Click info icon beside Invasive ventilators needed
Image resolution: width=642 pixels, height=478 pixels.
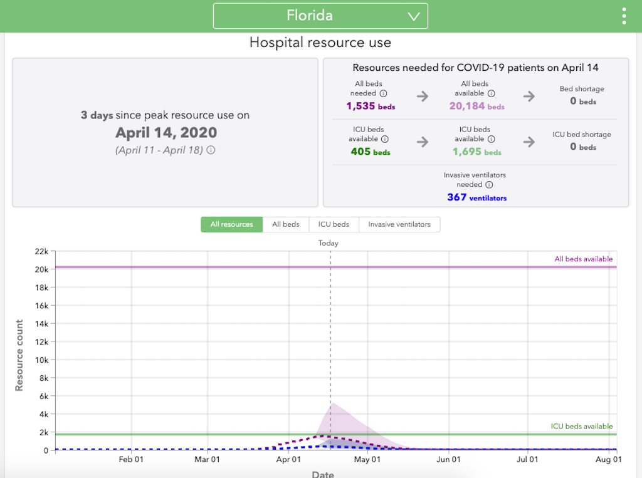489,185
